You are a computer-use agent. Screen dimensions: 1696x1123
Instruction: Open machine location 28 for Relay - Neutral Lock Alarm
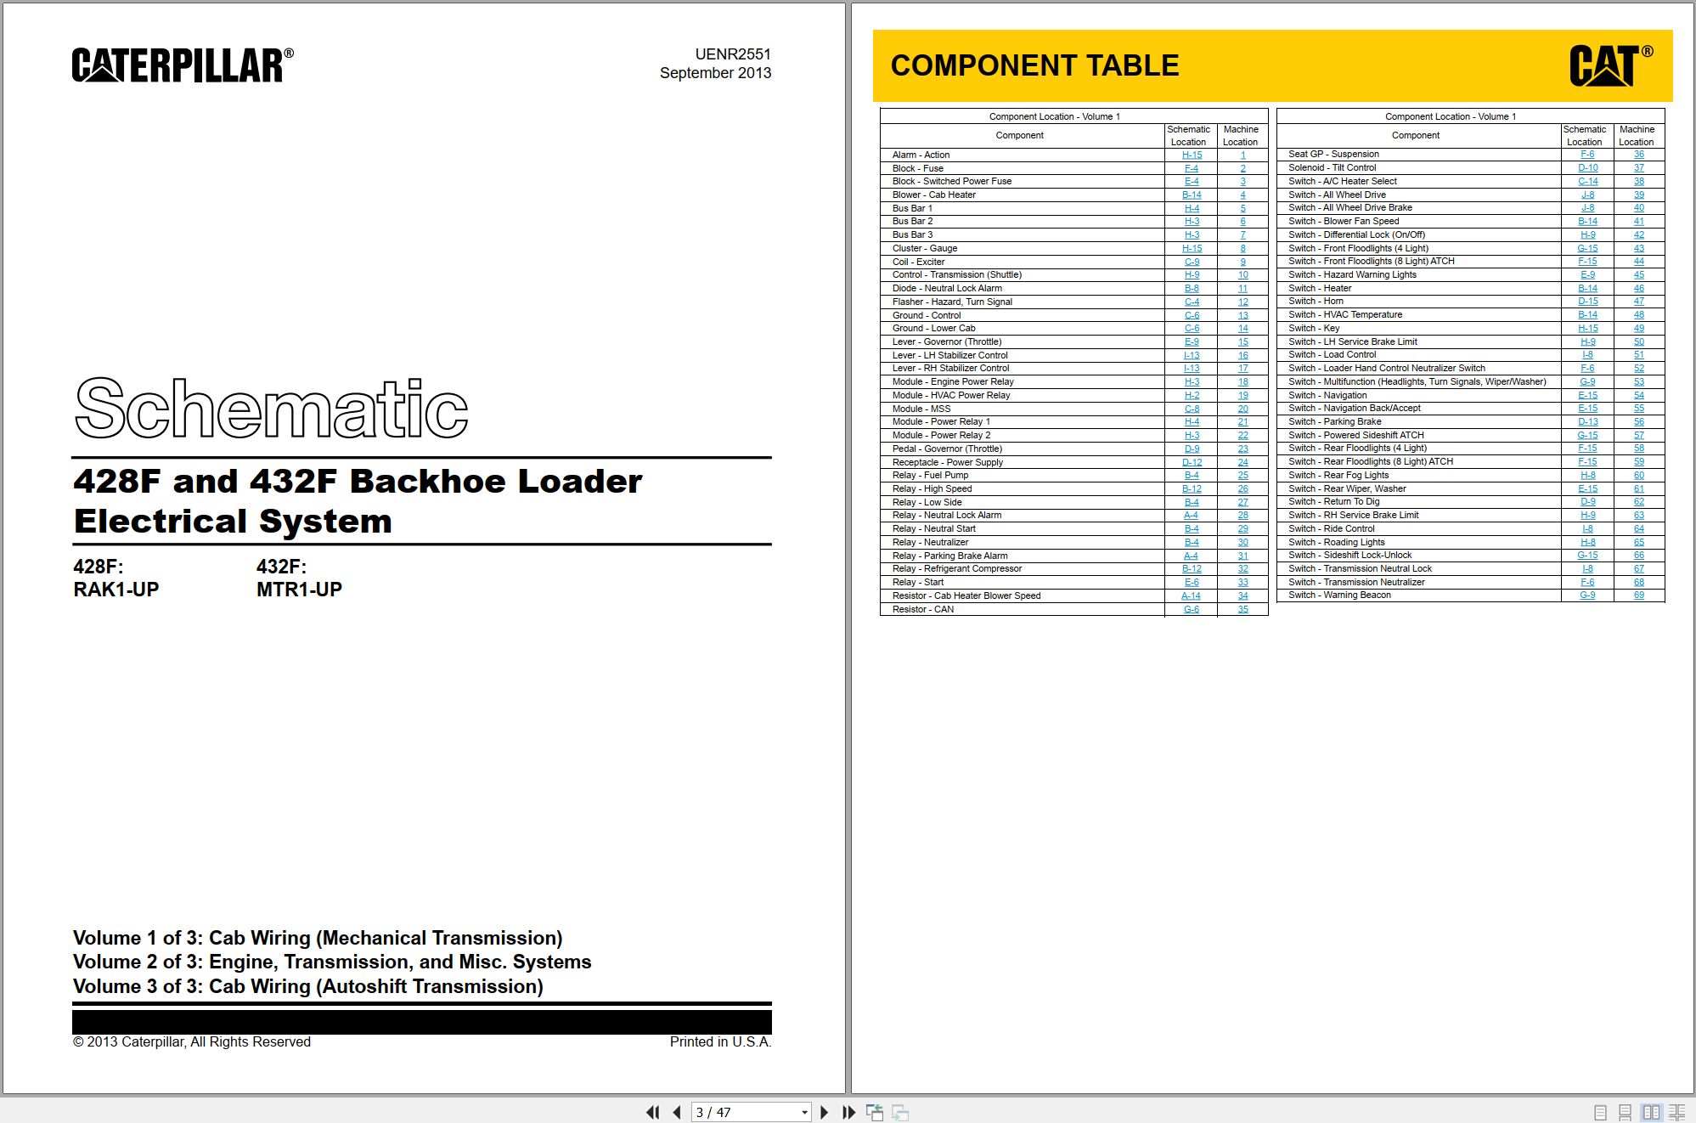pos(1242,515)
